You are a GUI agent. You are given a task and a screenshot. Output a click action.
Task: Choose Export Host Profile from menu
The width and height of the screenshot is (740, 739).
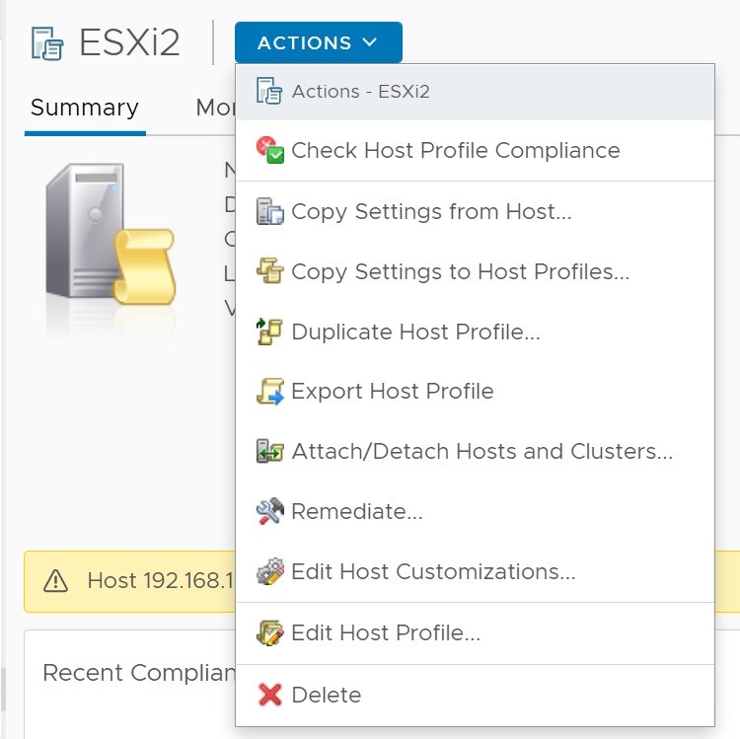(x=392, y=392)
